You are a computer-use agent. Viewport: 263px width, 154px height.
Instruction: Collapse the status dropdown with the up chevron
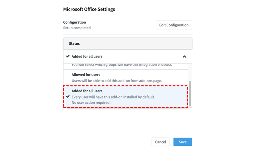[184, 56]
